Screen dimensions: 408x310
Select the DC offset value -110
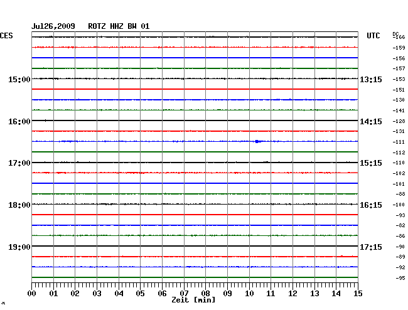click(399, 163)
